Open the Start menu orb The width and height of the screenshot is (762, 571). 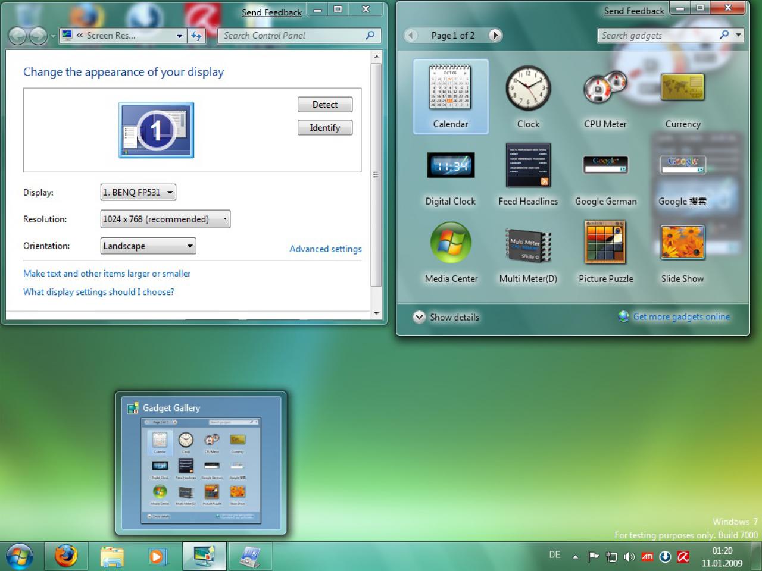point(20,556)
